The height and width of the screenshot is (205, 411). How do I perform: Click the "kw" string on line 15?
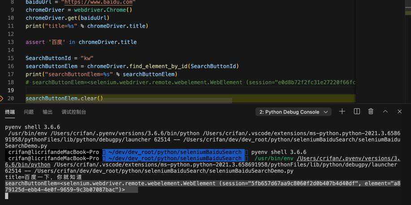[86, 58]
